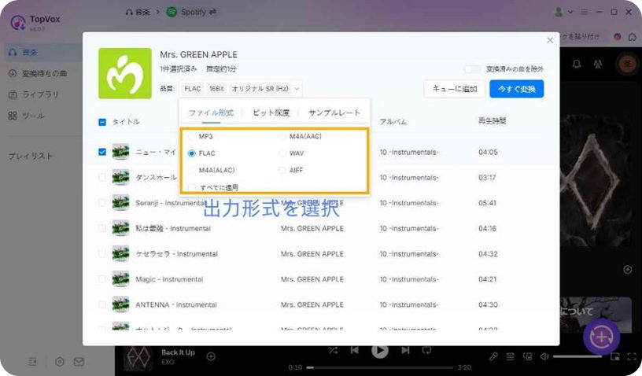This screenshot has height=376, width=642.
Task: Click the Back It Up cover thumbnail
Action: click(138, 357)
